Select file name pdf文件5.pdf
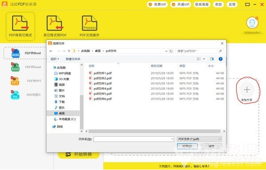The height and width of the screenshot is (170, 266). pos(103,94)
